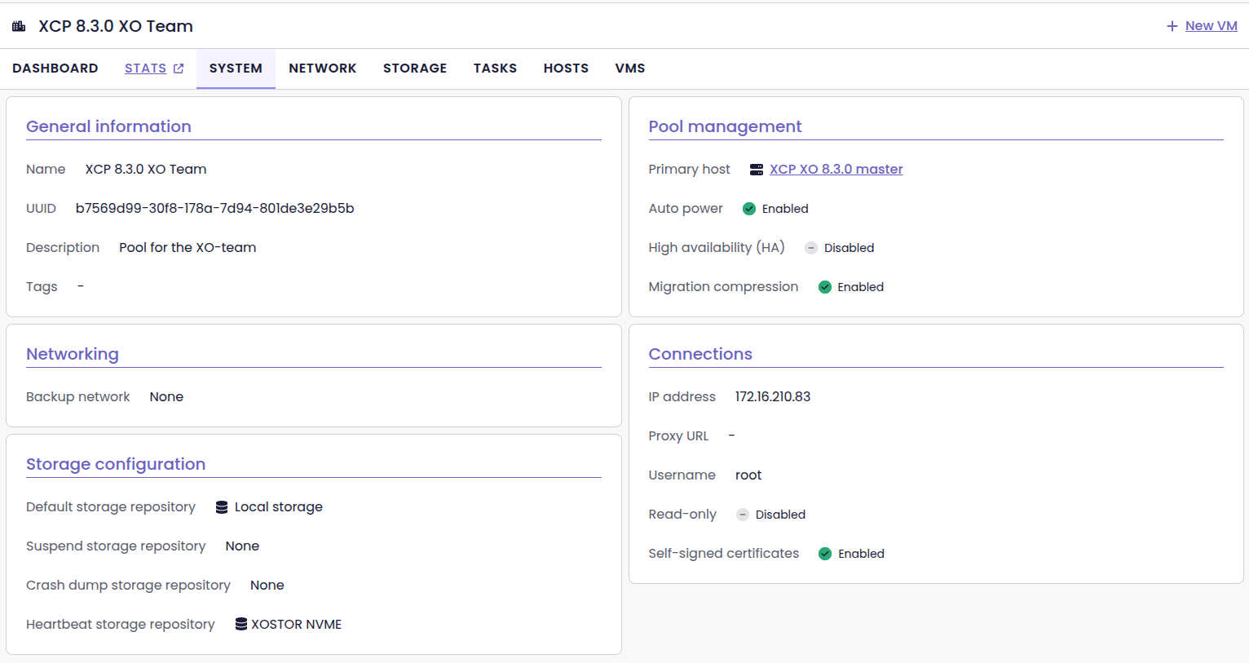Click the external link icon beside STATS
This screenshot has height=663, width=1249.
click(179, 69)
